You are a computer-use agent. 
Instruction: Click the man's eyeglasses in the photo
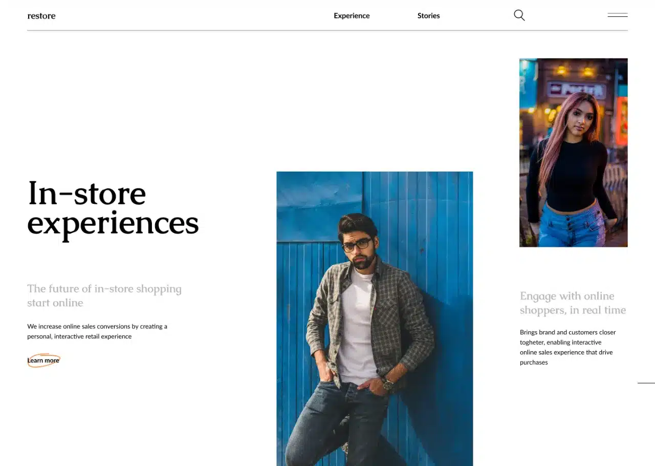(x=357, y=245)
